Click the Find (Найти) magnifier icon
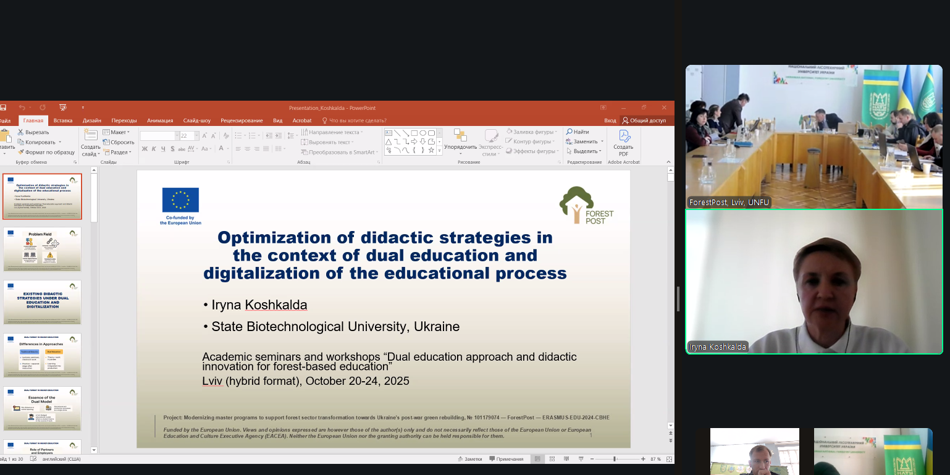The image size is (950, 475). click(x=568, y=132)
